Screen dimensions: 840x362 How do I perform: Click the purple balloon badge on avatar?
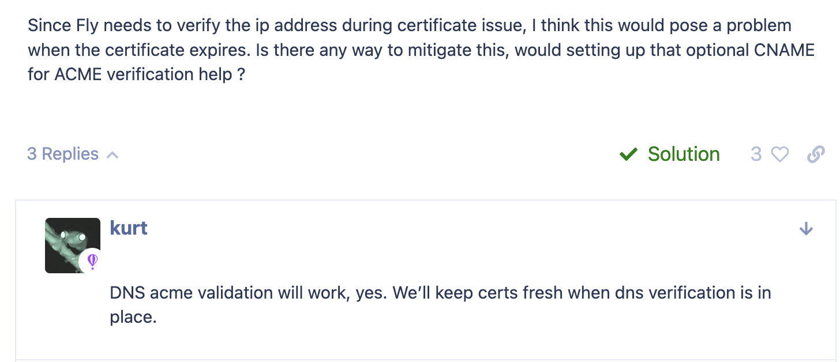coord(92,262)
